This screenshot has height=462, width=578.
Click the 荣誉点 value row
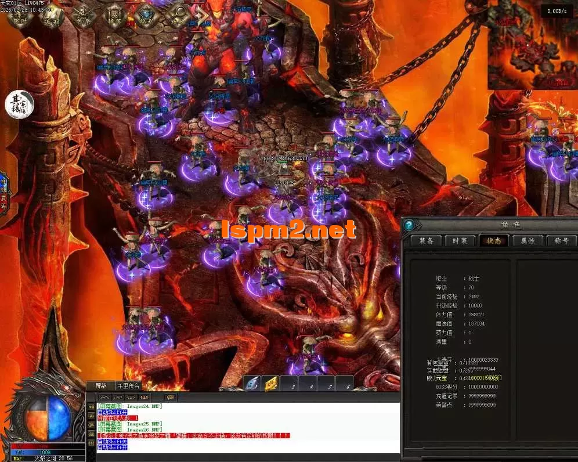pyautogui.click(x=465, y=405)
